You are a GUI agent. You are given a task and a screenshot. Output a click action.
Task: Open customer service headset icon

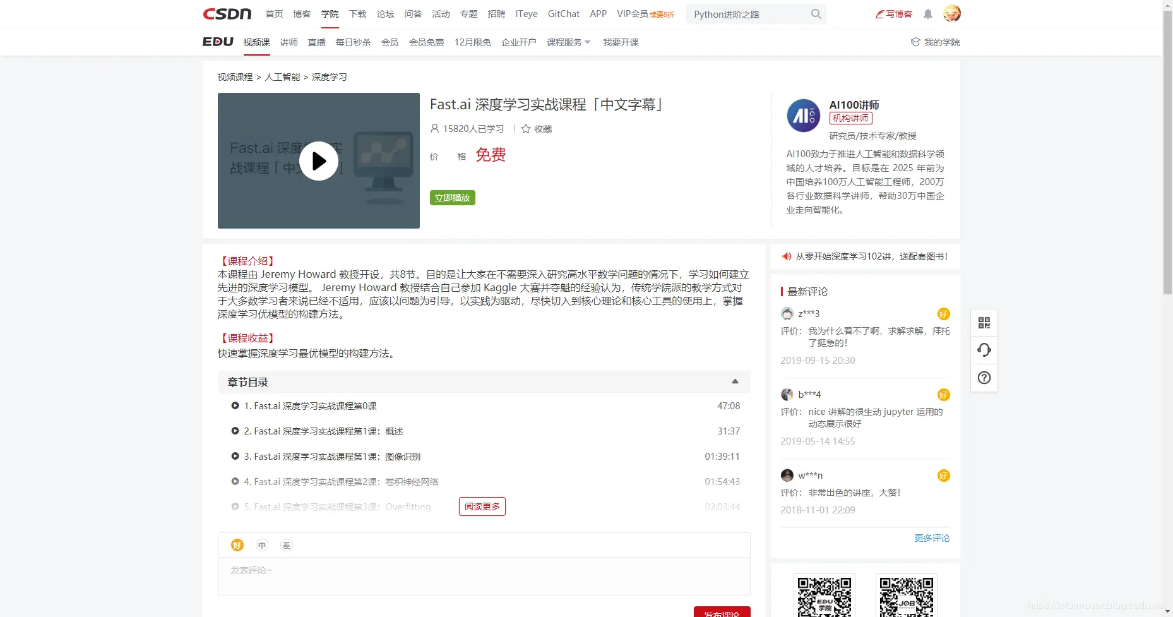984,350
